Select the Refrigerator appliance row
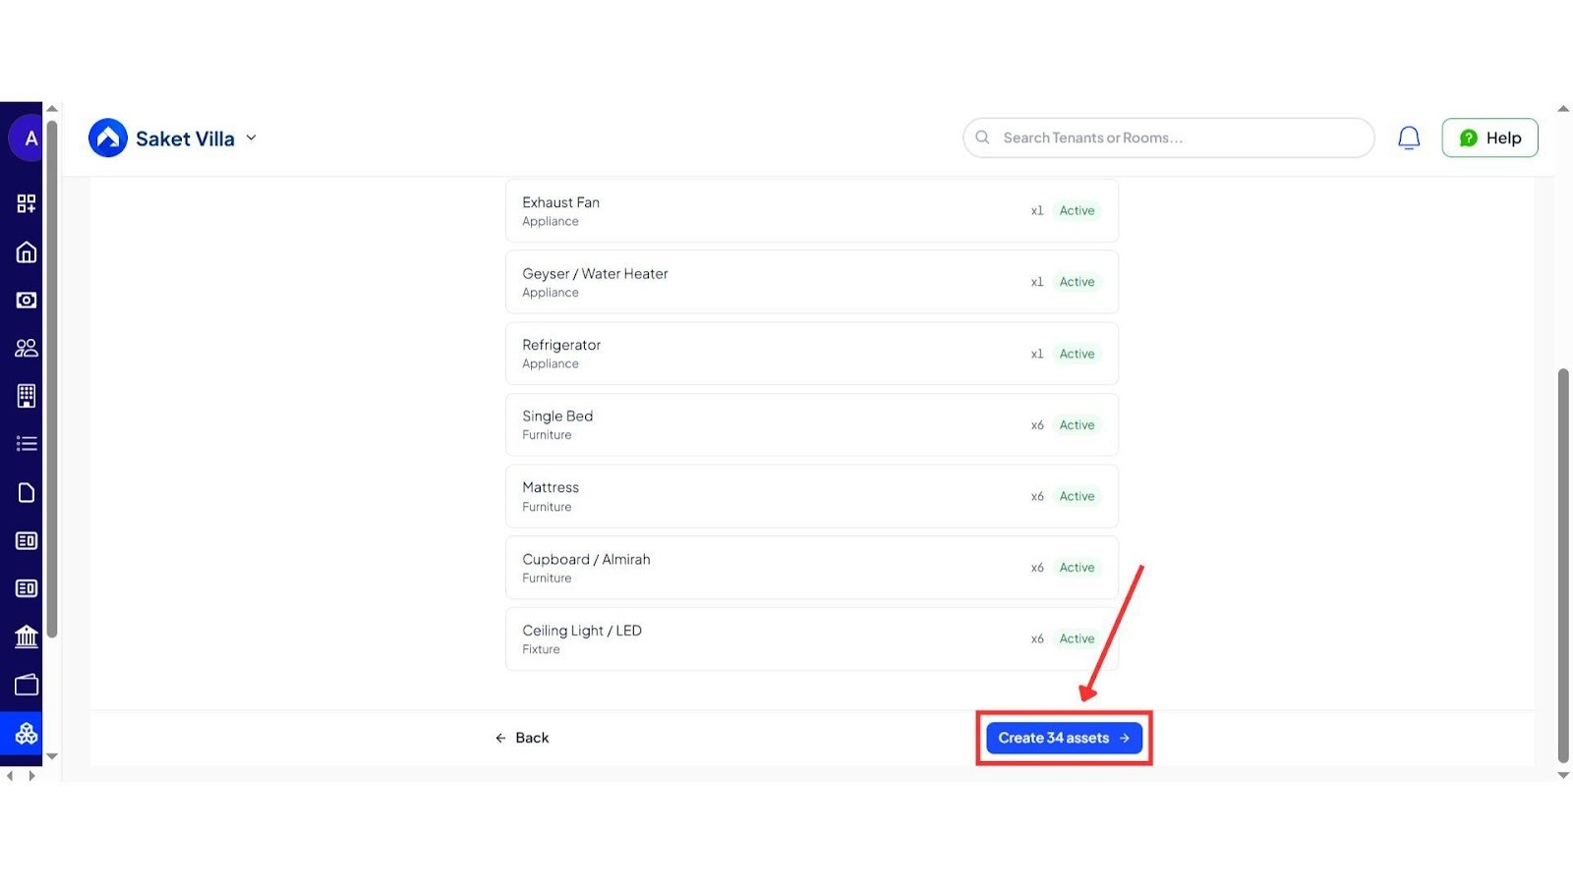The image size is (1573, 884). pyautogui.click(x=811, y=354)
